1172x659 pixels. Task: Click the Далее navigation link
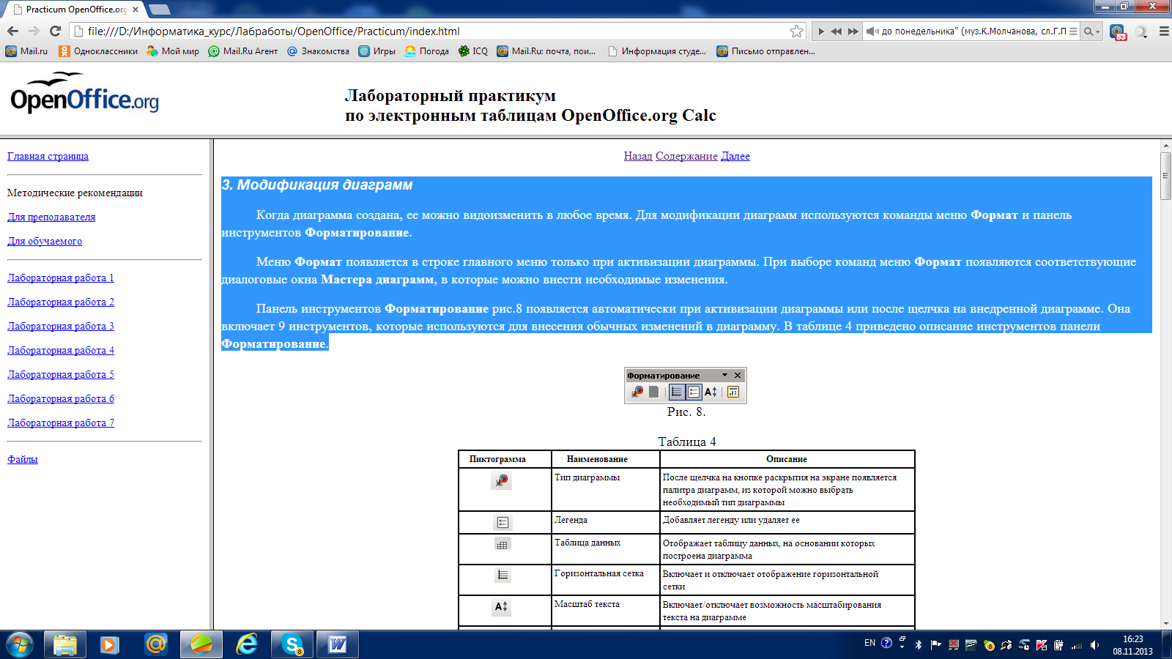click(735, 156)
